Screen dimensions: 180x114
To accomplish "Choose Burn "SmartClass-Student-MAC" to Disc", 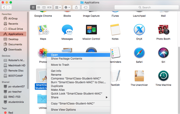I will [78, 82].
